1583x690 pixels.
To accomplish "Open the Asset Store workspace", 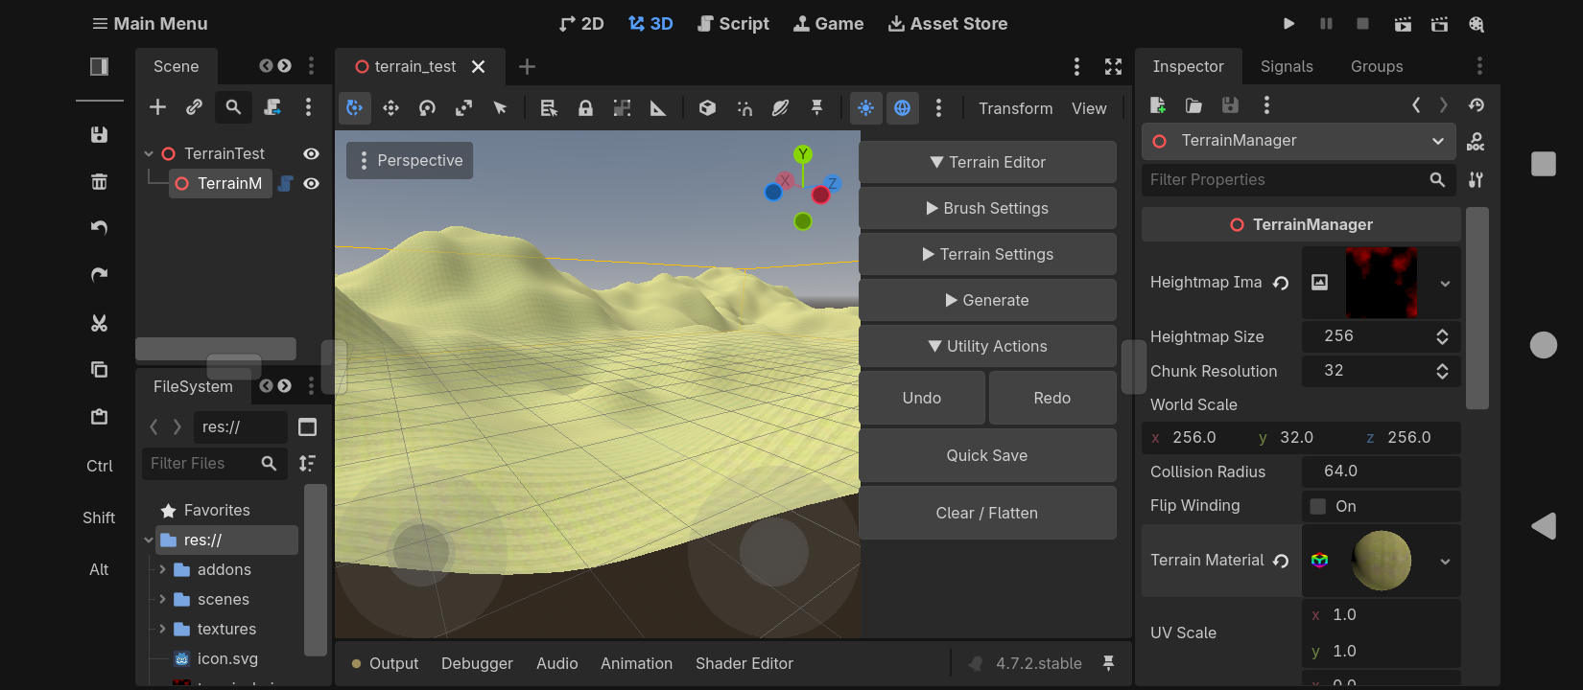I will click(x=948, y=24).
